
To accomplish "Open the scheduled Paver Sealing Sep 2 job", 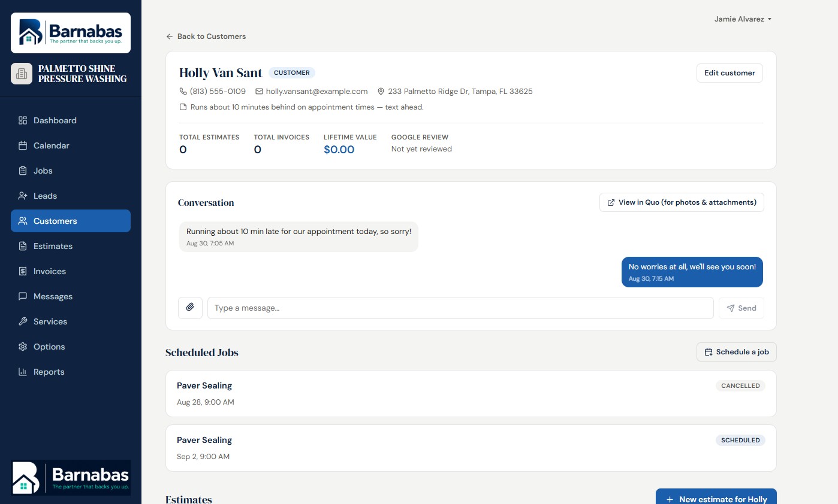I will (471, 448).
